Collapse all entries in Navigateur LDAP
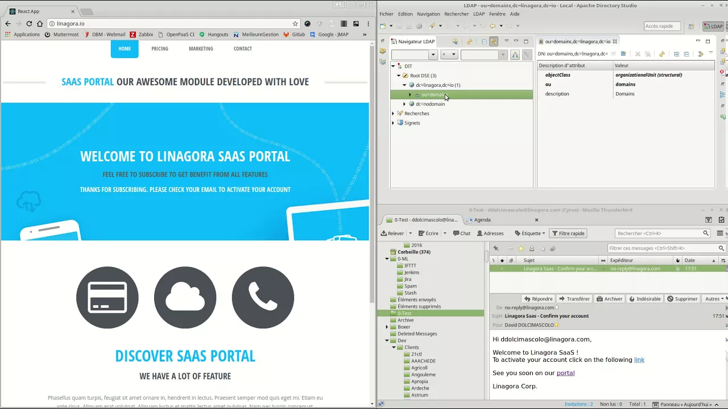Screen dimensions: 728x409 [x=484, y=41]
